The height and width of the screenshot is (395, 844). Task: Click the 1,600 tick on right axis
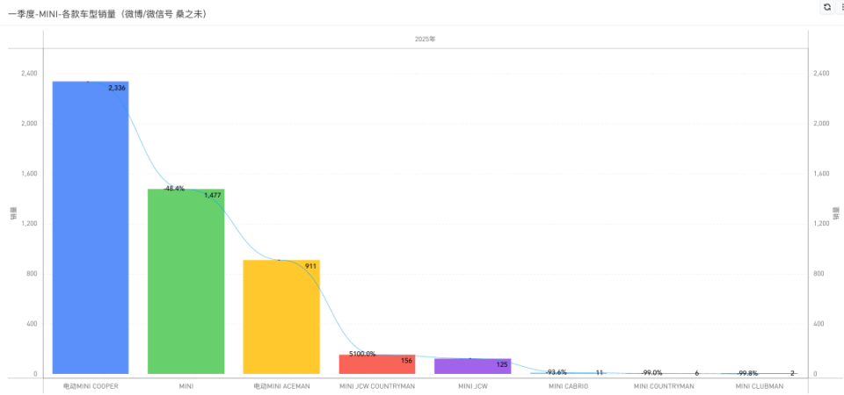point(821,174)
